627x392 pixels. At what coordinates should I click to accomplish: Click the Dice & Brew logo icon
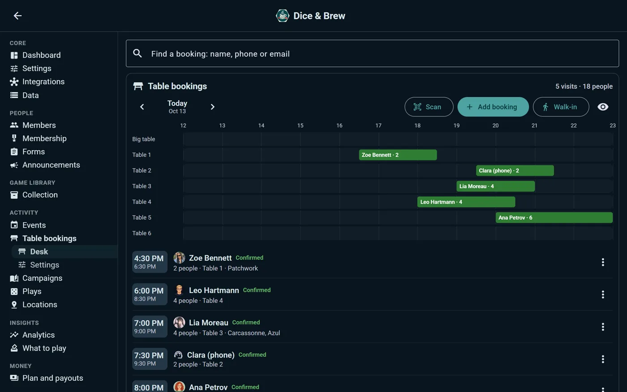pyautogui.click(x=282, y=16)
